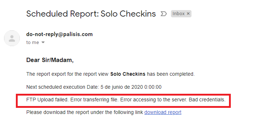Click the 'to me' recipient text

coord(32,43)
